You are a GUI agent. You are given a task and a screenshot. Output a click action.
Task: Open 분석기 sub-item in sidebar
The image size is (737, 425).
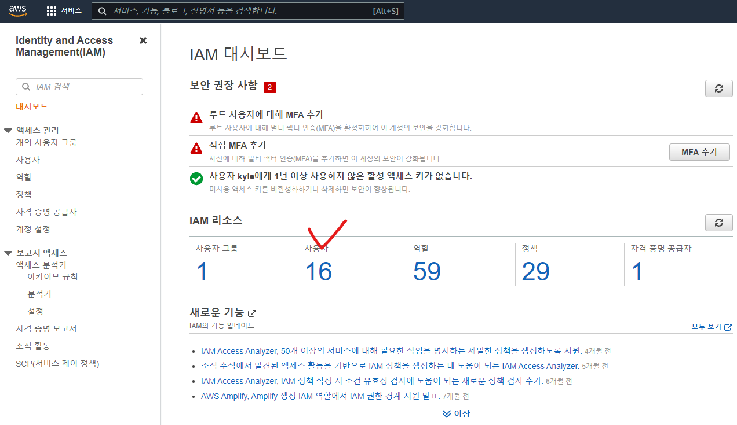pos(39,294)
